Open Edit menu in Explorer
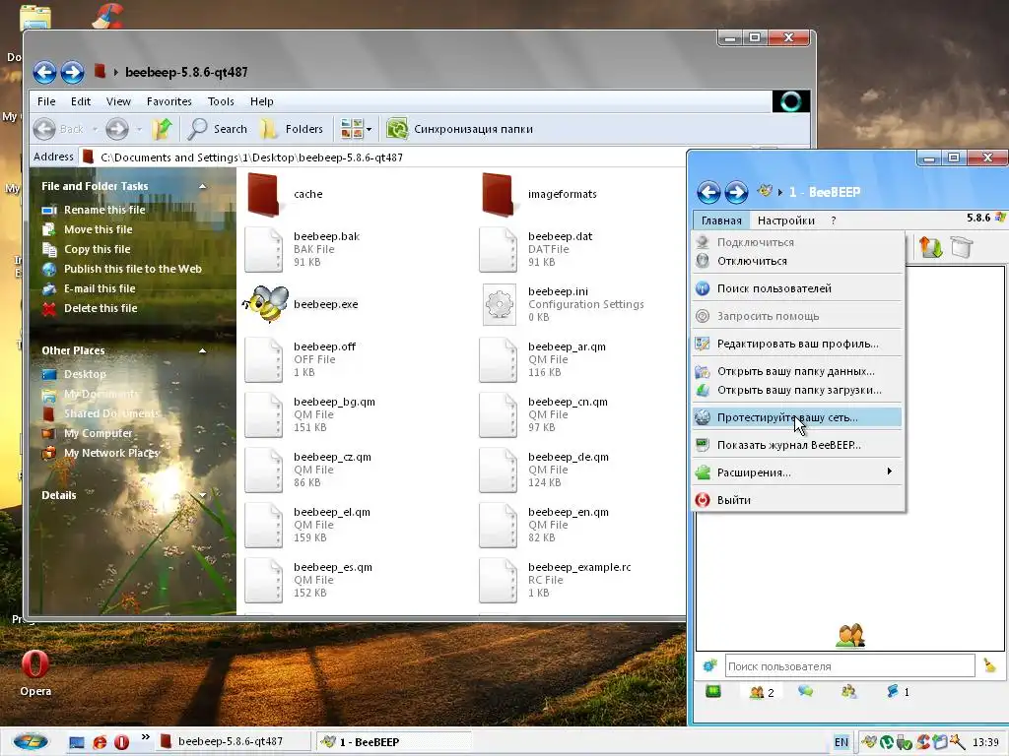The width and height of the screenshot is (1009, 756). 81,101
